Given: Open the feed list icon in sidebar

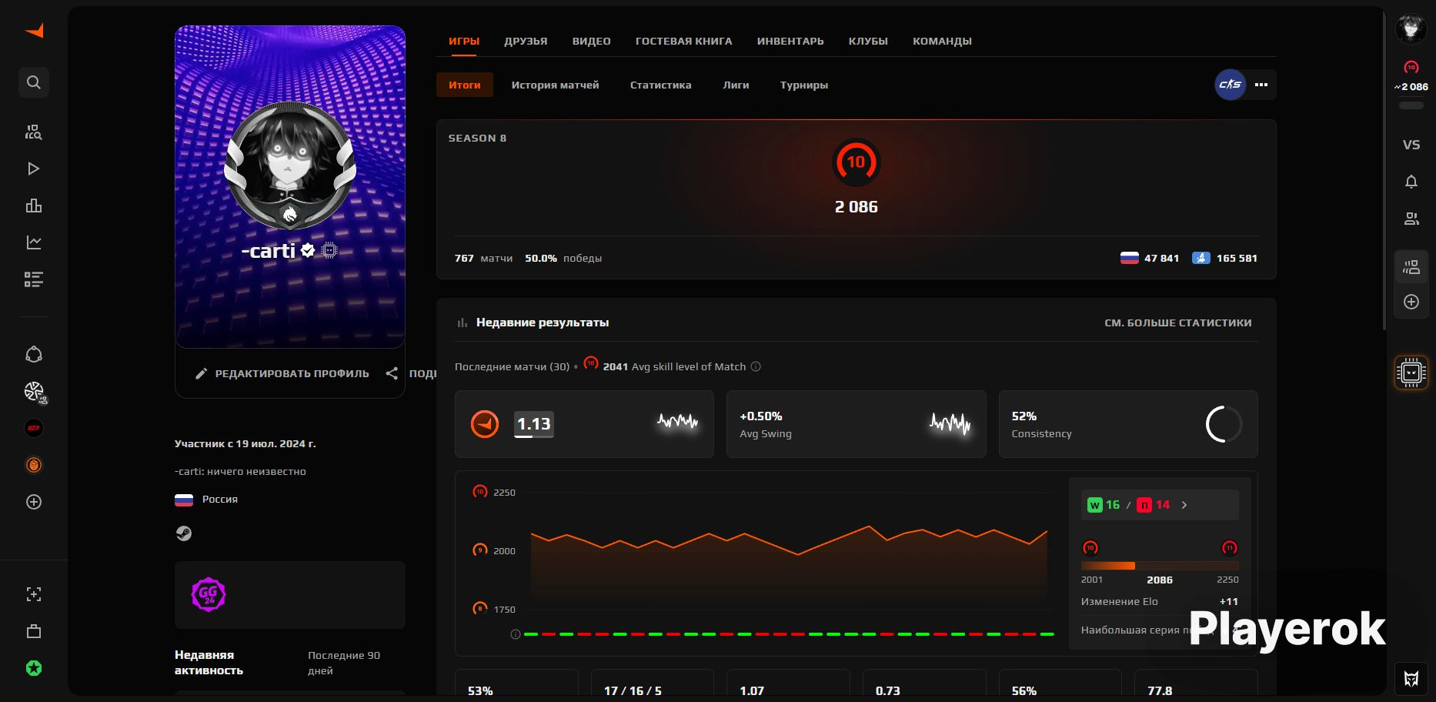Looking at the screenshot, I should pos(34,279).
